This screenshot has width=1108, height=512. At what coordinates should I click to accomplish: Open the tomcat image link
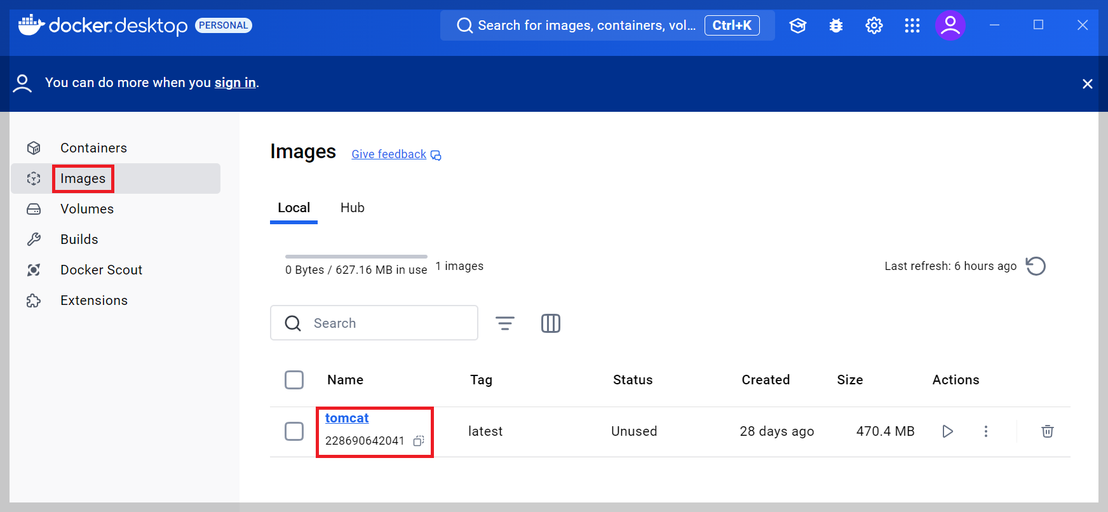(x=347, y=418)
